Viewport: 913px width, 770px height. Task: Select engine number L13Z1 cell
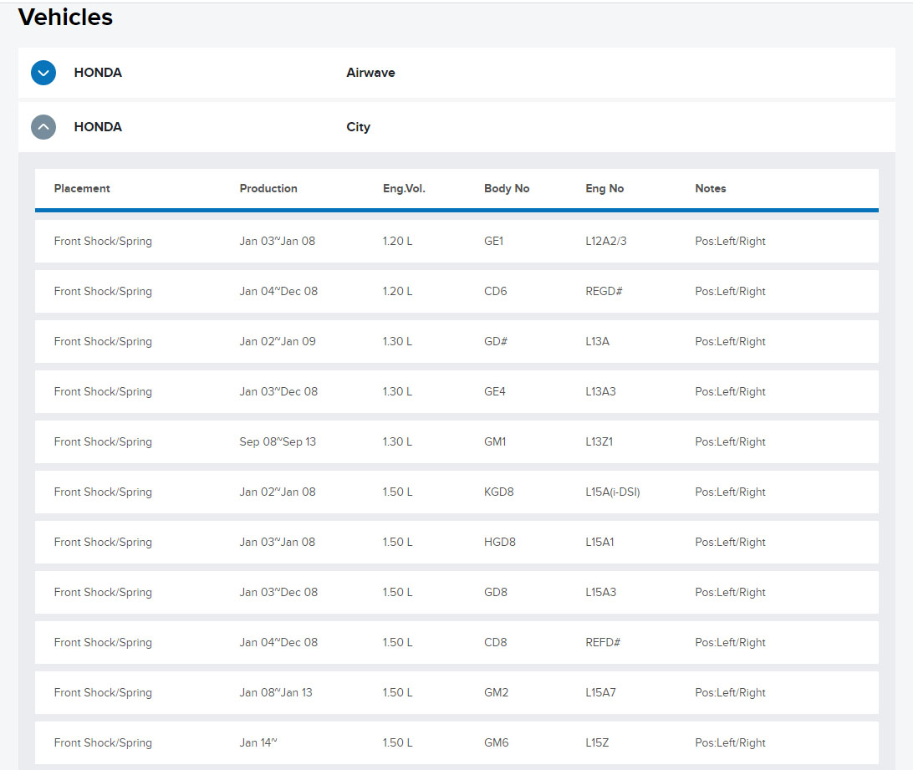[599, 441]
